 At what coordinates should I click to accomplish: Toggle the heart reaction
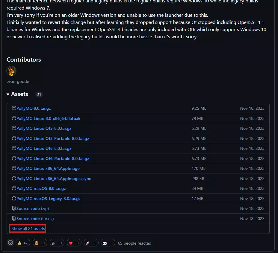click(74, 243)
